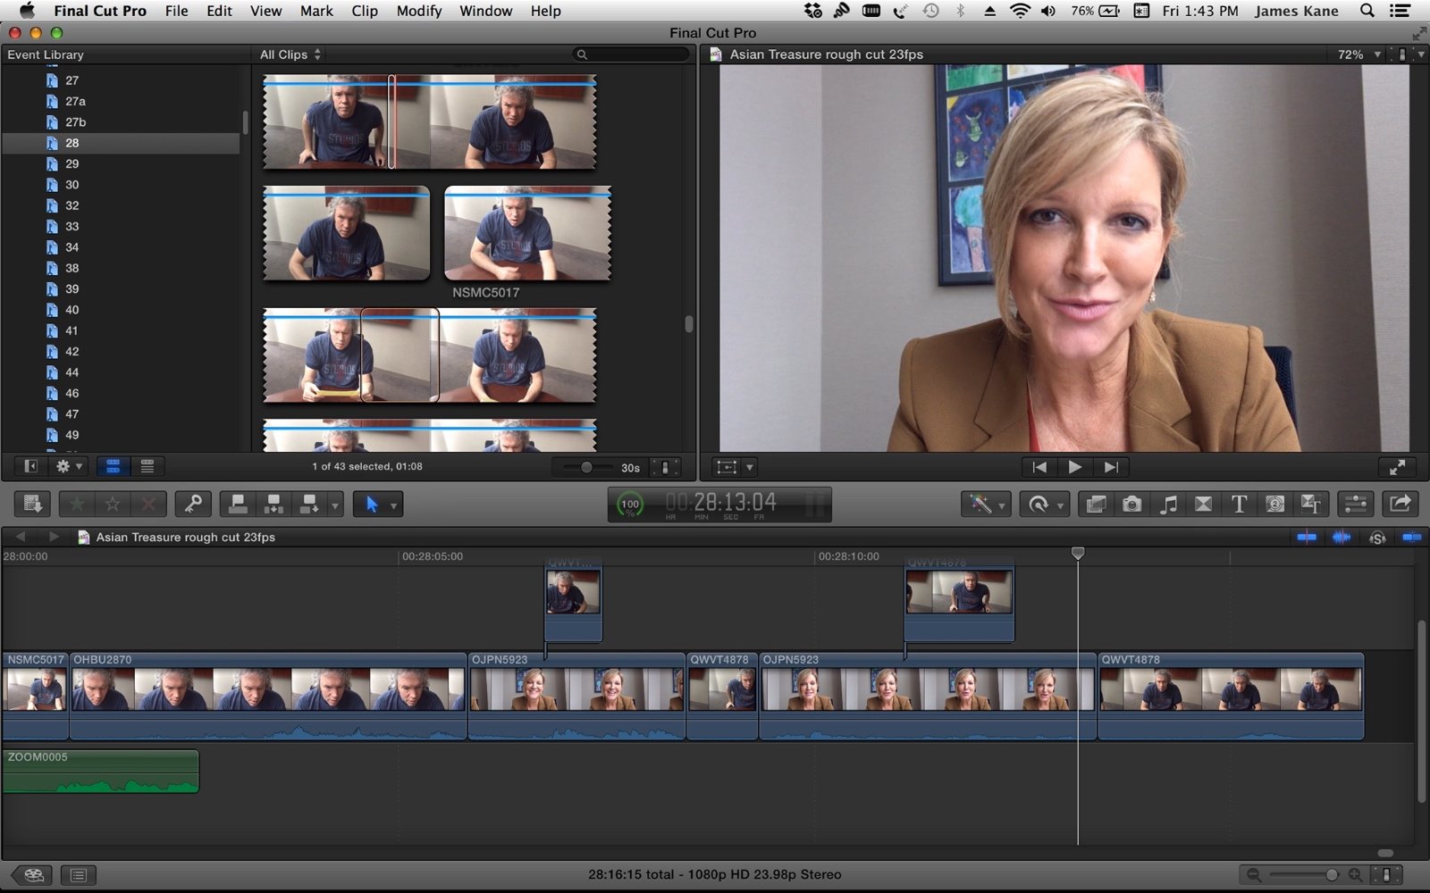Open the Clip menu
1430x893 pixels.
[365, 11]
